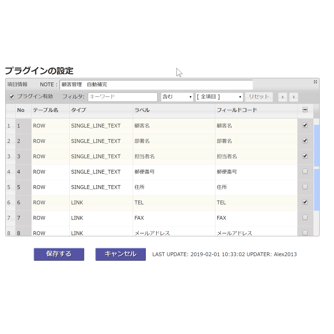The image size is (334, 334).
Task: Disable the プラグイン有効 checkbox
Action: pyautogui.click(x=12, y=97)
